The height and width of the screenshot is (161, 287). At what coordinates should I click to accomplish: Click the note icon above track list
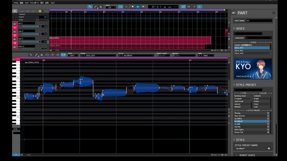[22, 11]
